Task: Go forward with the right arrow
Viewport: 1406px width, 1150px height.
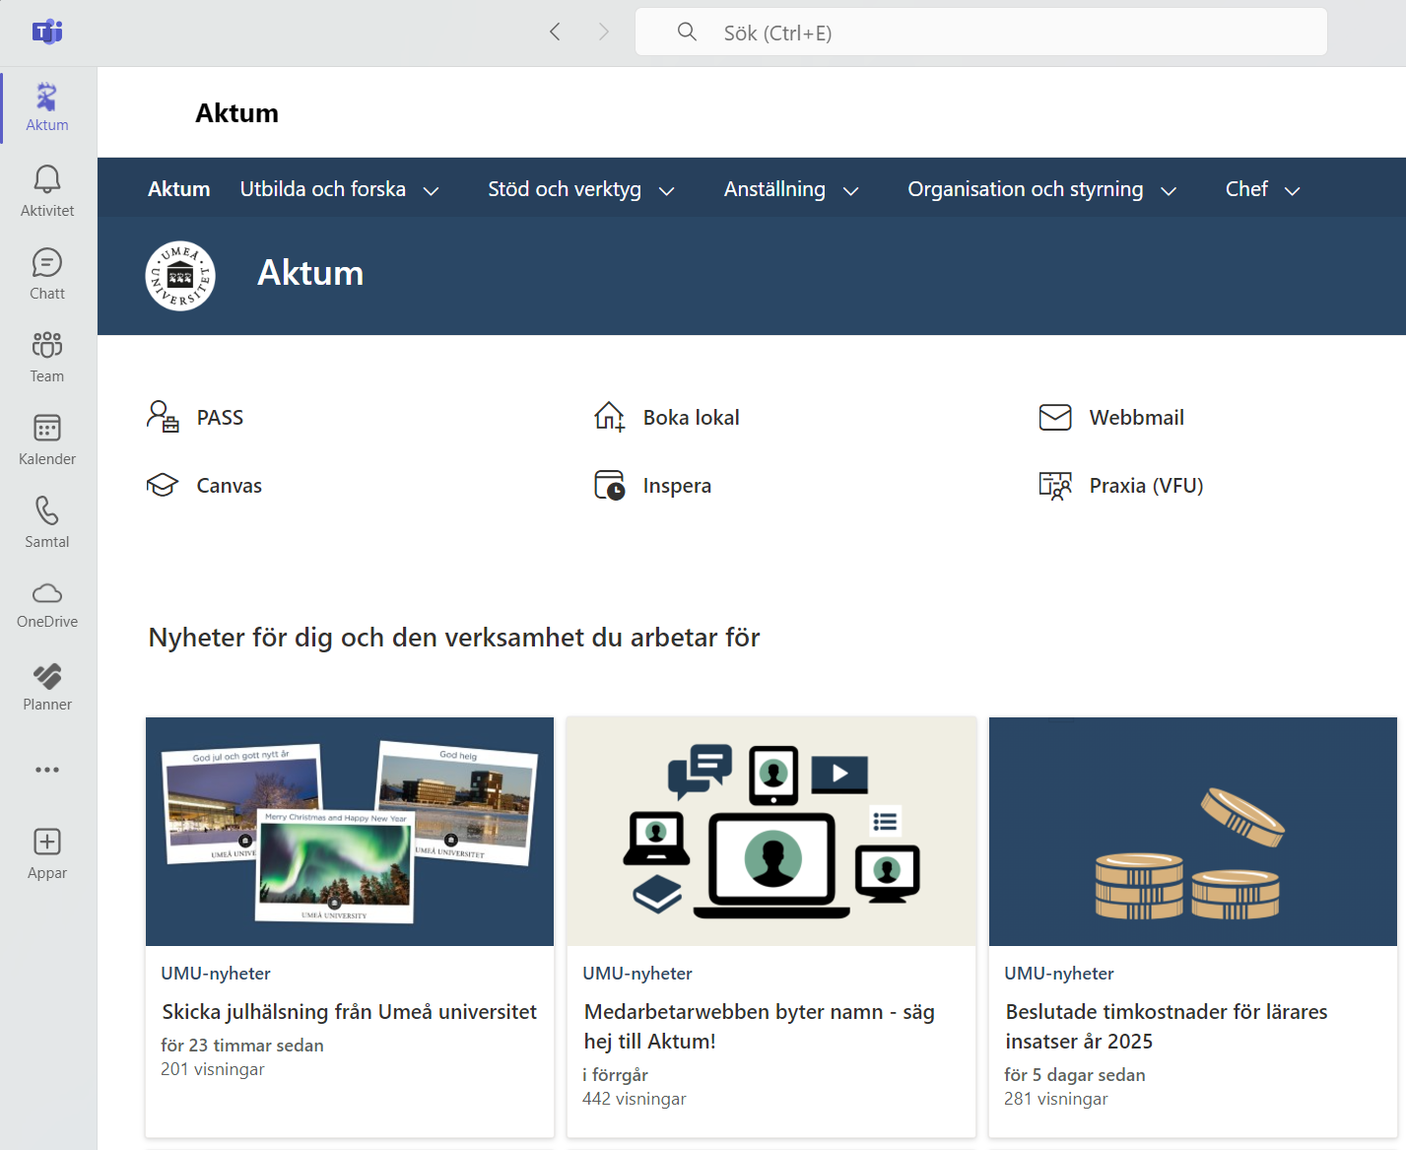Action: [x=604, y=33]
